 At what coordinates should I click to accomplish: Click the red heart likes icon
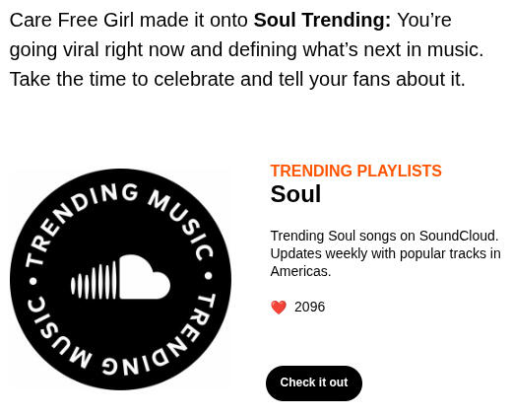click(279, 308)
